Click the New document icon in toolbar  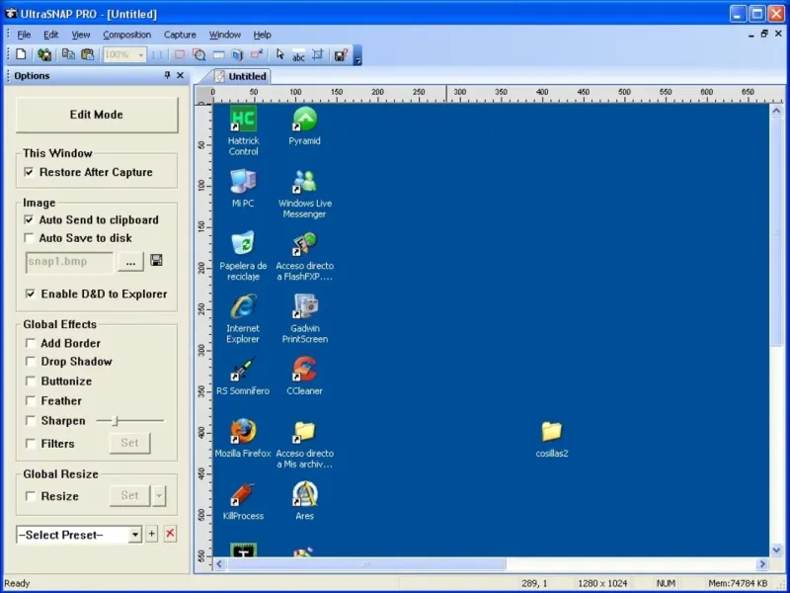21,54
